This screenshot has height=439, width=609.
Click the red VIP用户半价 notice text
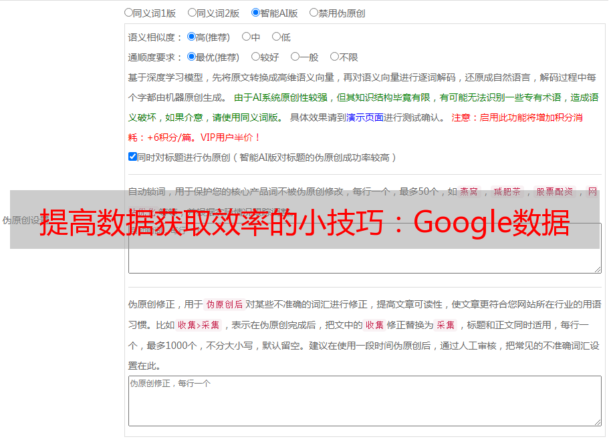[230, 137]
